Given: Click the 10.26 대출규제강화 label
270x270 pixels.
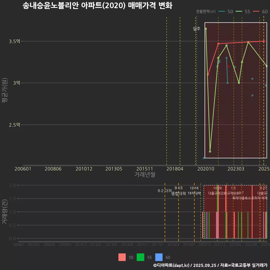Looking at the screenshot, I should click(217, 191).
